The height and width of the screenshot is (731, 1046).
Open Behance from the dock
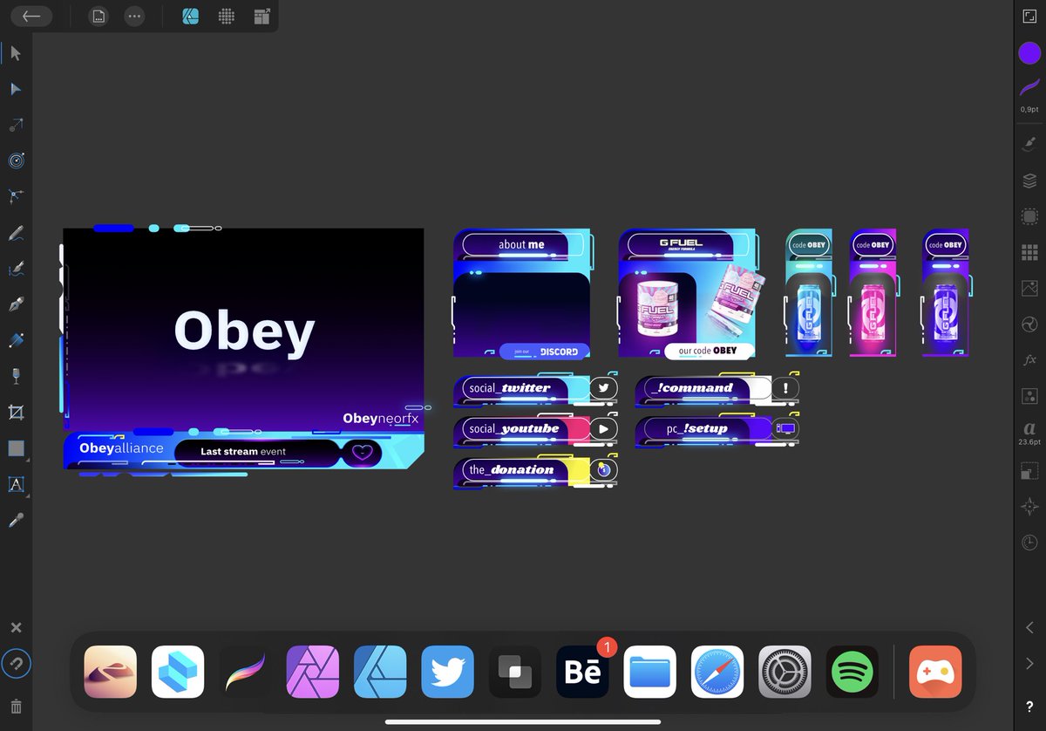coord(582,672)
